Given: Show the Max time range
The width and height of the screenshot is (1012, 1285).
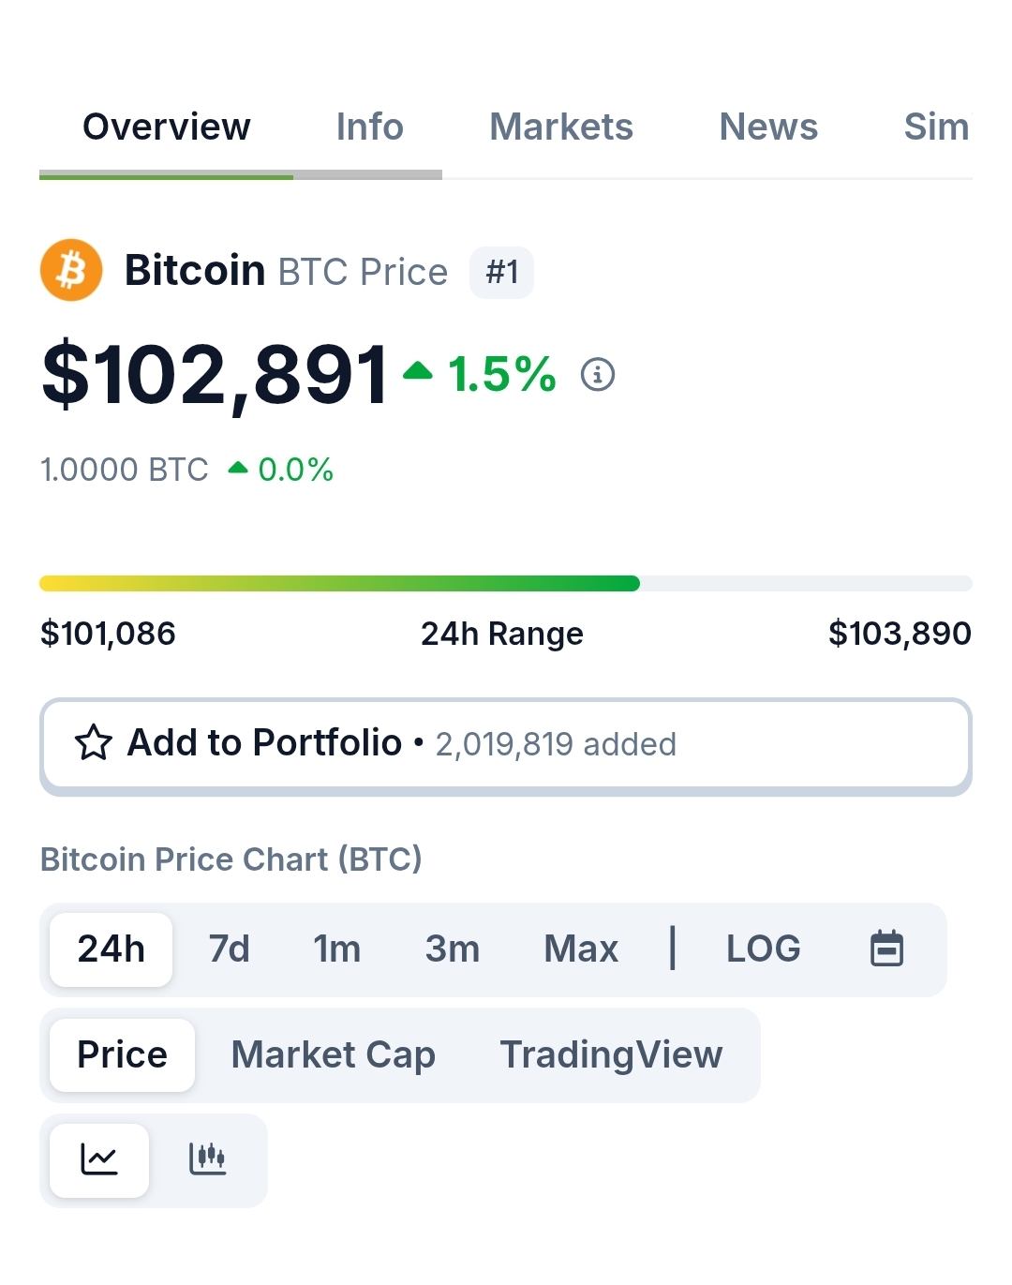Looking at the screenshot, I should [x=581, y=949].
